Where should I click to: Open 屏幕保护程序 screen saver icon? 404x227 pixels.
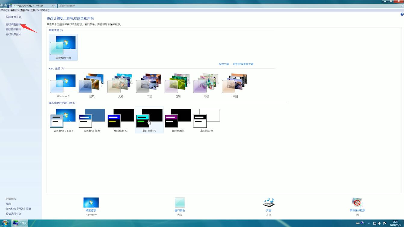[x=357, y=203]
